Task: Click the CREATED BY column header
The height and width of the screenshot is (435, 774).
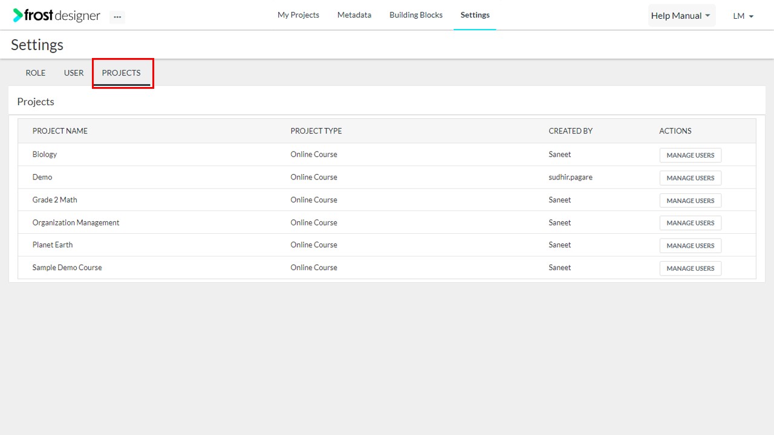Action: click(x=571, y=131)
